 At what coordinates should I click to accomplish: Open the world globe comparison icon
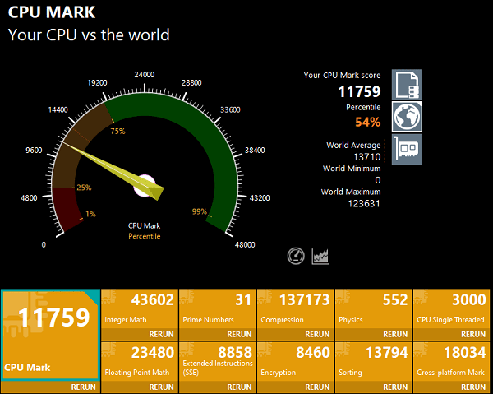point(407,117)
